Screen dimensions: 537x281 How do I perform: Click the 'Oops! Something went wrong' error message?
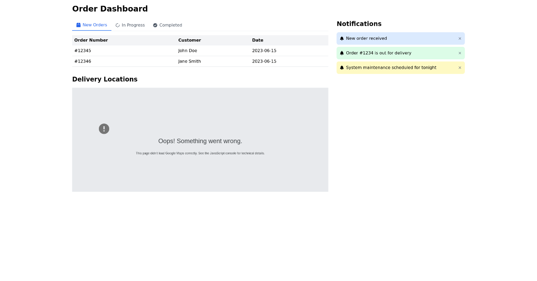pos(200,141)
